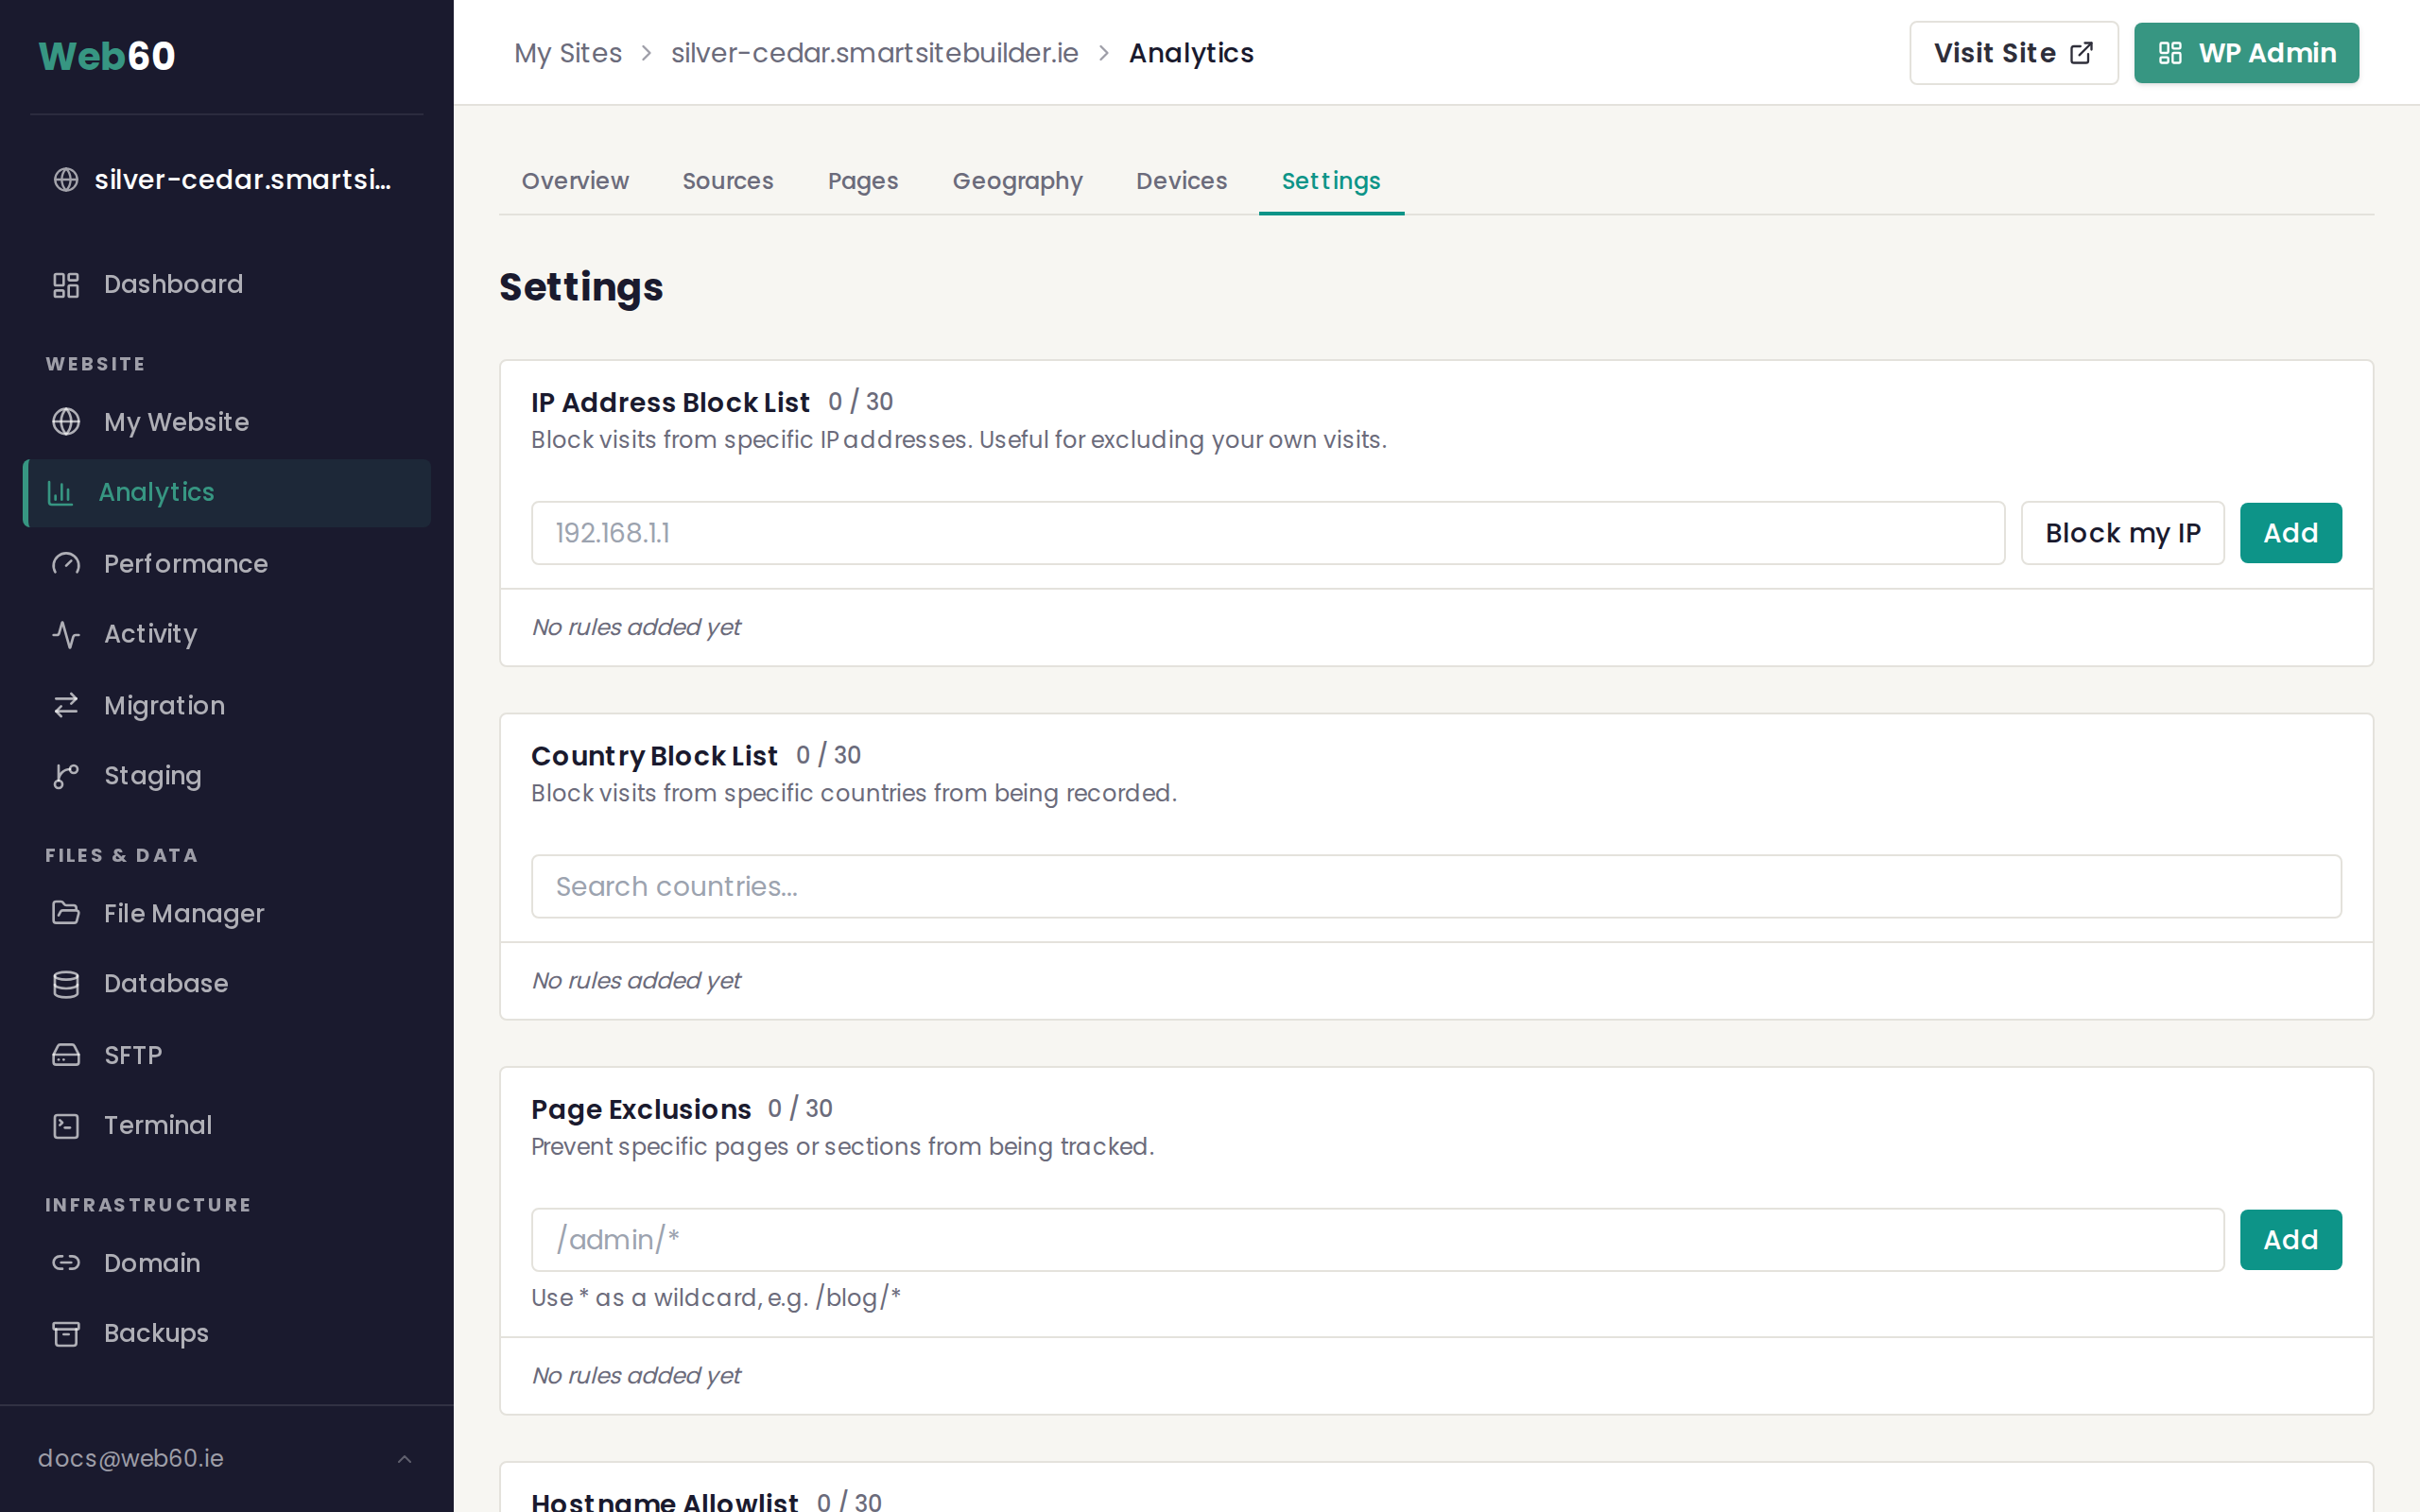The image size is (2420, 1512).
Task: Focus the Page Exclusions path input field
Action: pos(1377,1240)
